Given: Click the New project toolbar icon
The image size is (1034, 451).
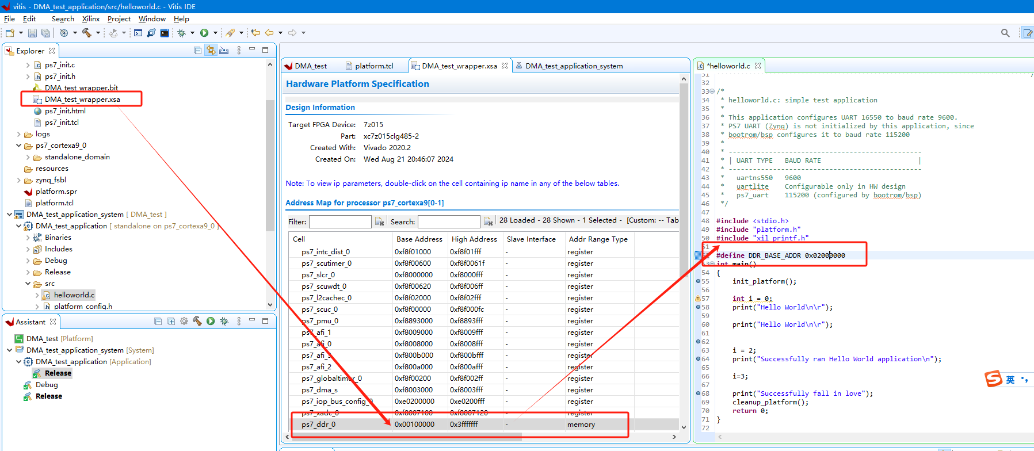Looking at the screenshot, I should (x=10, y=33).
